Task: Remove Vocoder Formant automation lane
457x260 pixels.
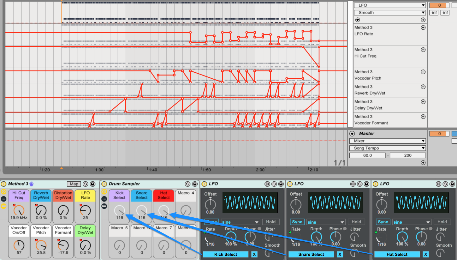Action: (x=423, y=117)
